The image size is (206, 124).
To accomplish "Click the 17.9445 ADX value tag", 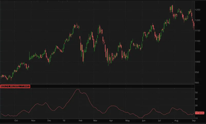I will pyautogui.click(x=199, y=113).
